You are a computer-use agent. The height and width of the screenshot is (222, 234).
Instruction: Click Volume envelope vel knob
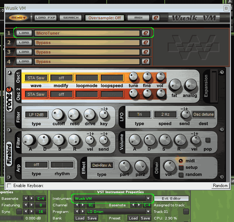point(196,140)
